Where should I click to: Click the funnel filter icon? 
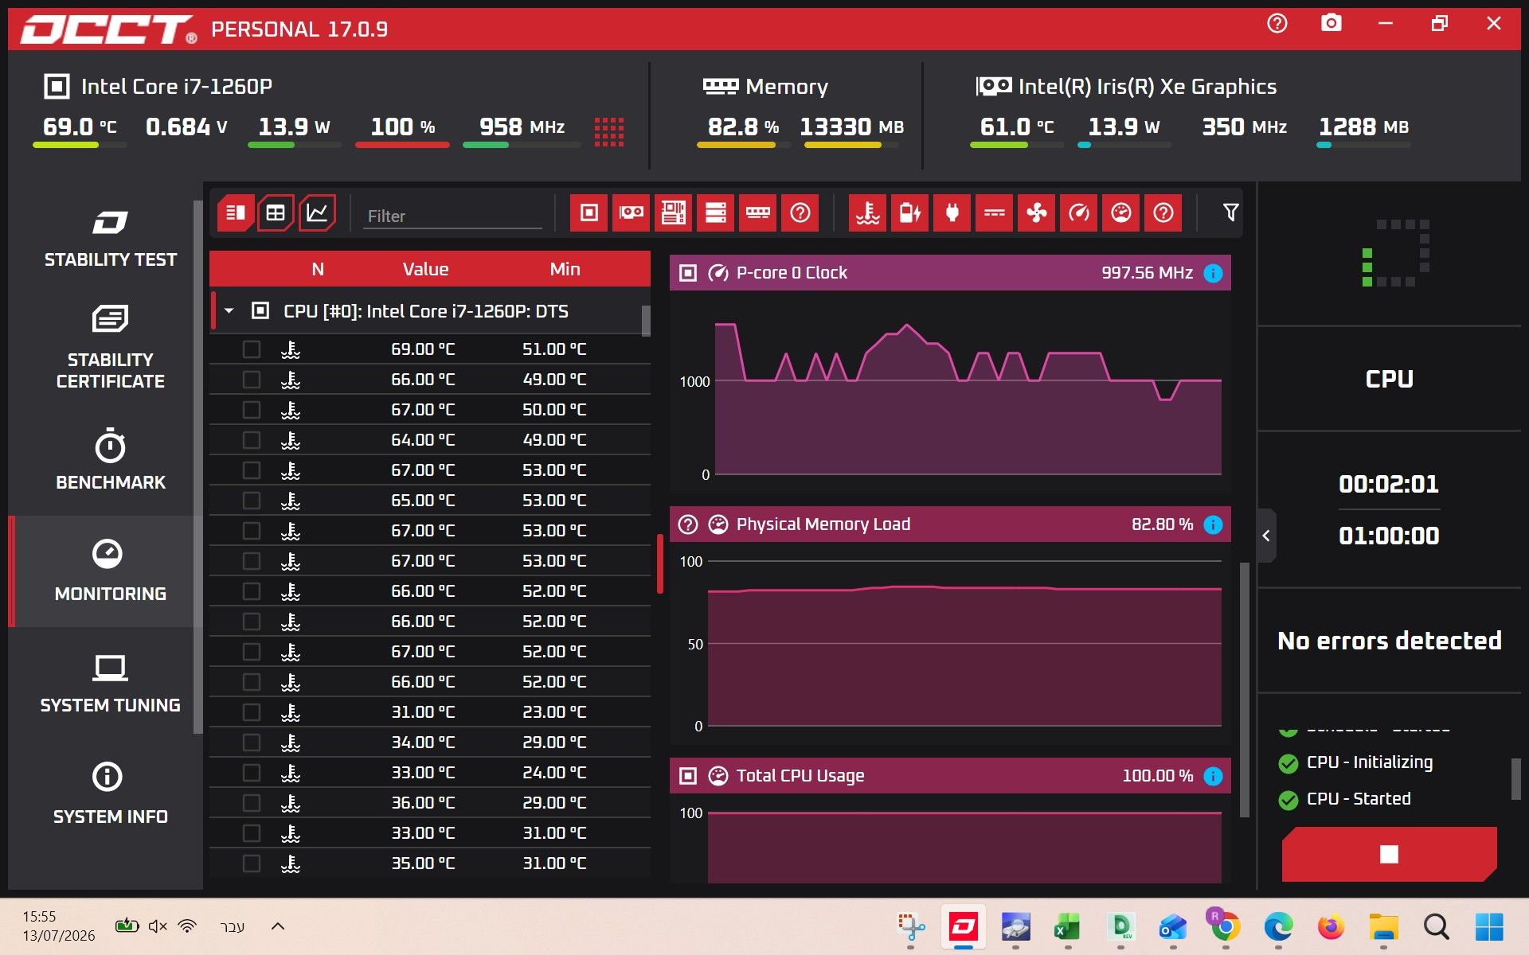1230,212
